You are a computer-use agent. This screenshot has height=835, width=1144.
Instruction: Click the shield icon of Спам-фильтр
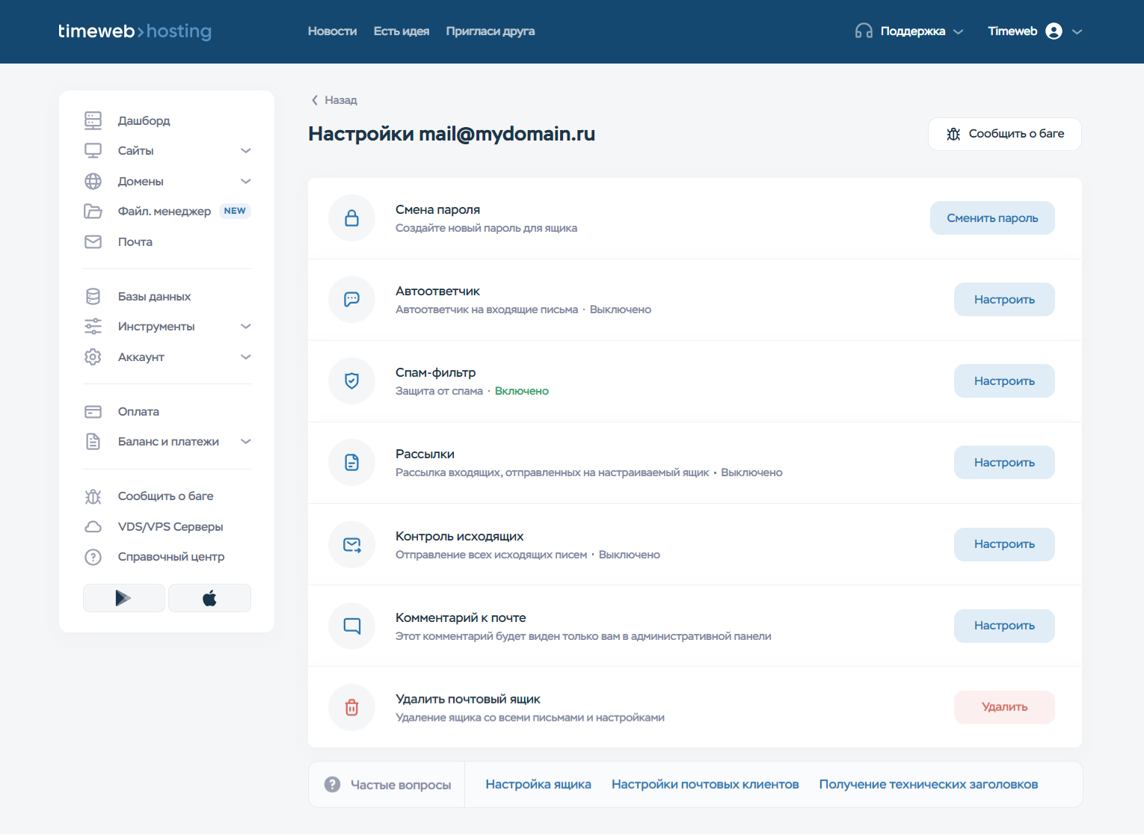(x=351, y=381)
